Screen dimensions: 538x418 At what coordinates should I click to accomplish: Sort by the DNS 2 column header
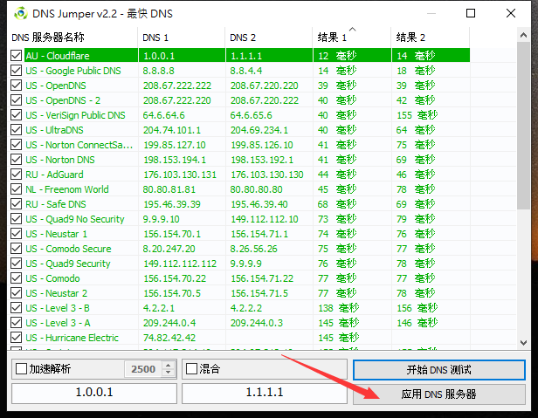click(269, 38)
